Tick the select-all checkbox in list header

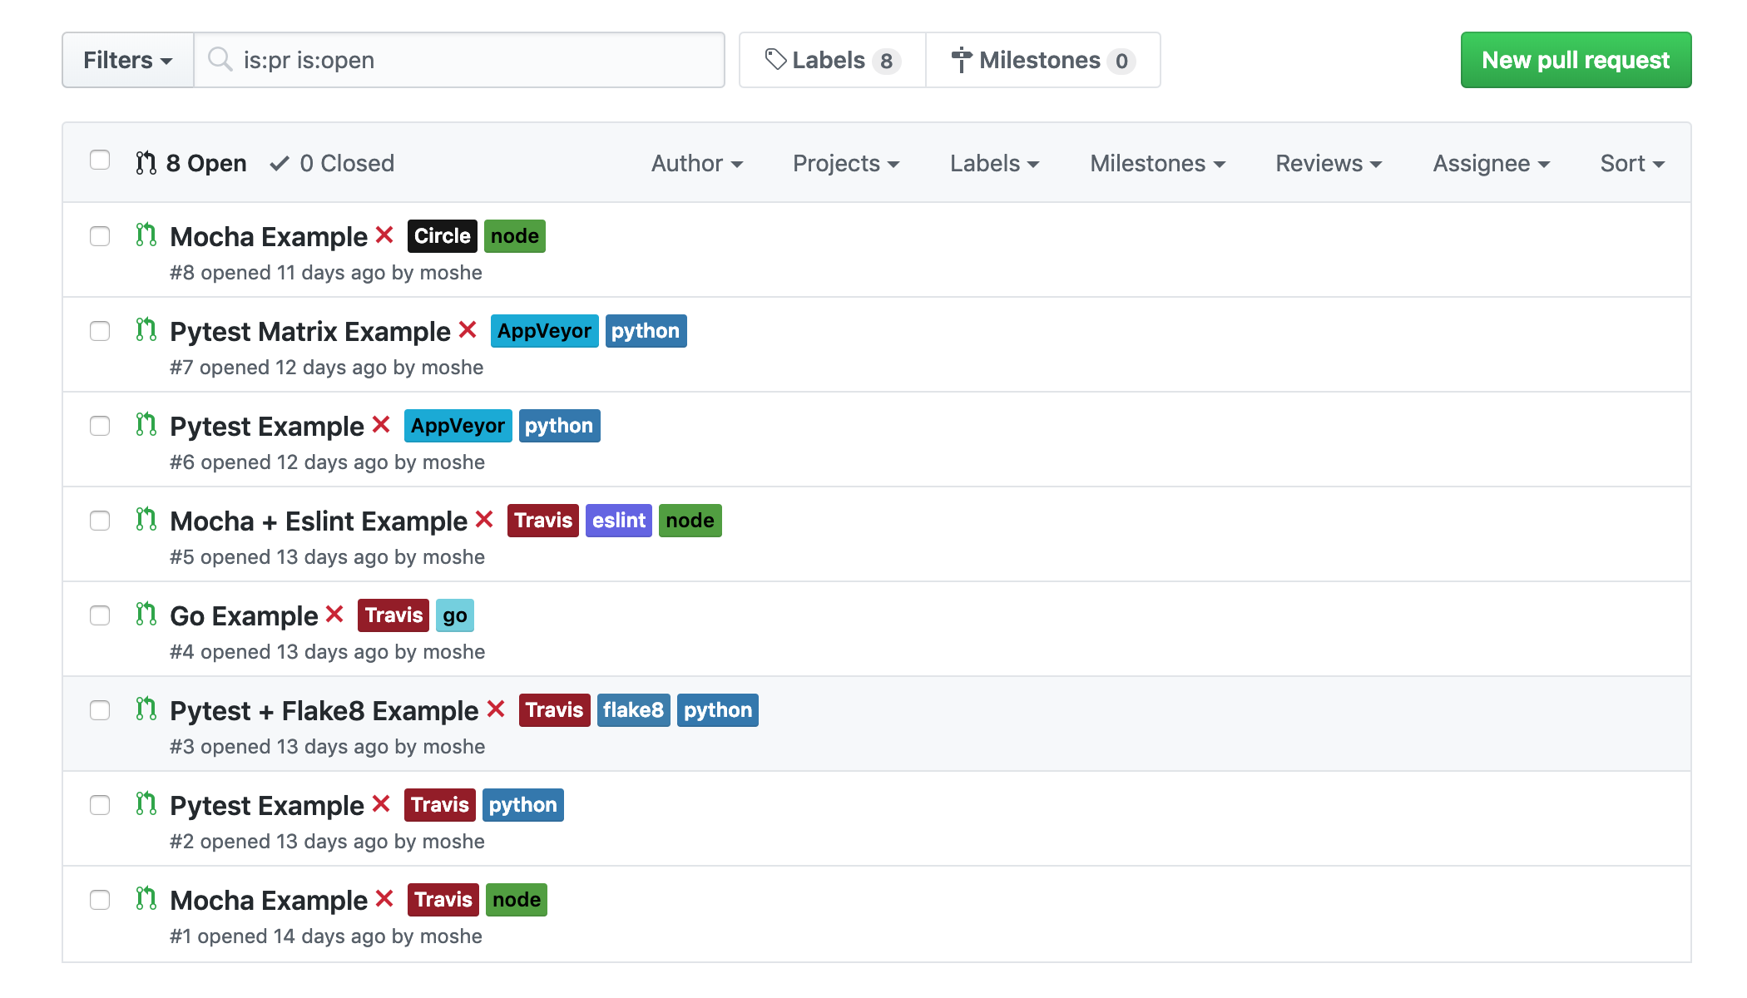[x=100, y=160]
